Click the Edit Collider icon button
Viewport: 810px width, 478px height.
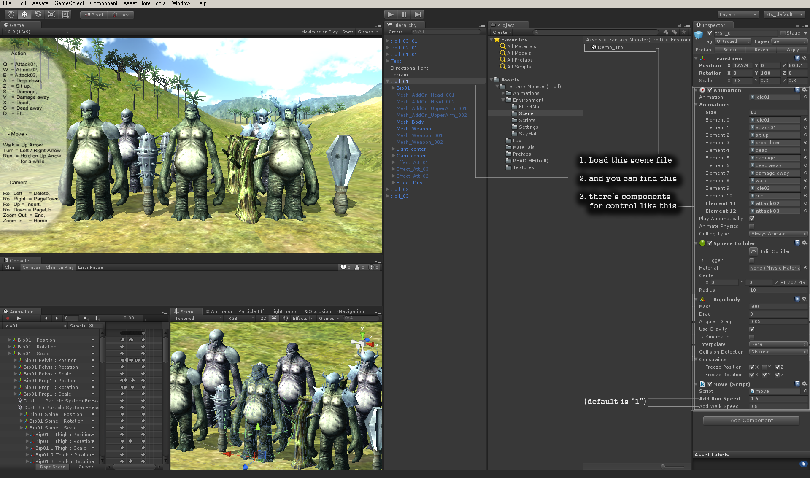coord(753,251)
